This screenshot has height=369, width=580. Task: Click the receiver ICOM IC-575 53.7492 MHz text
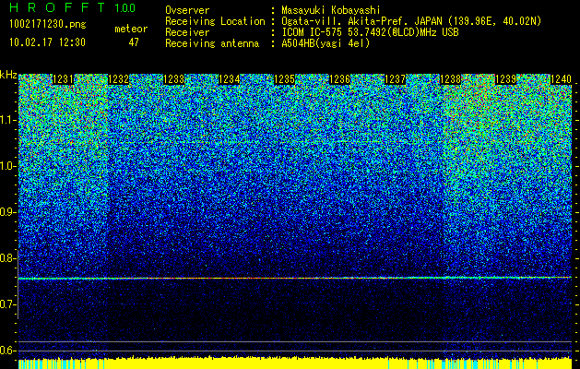[371, 32]
